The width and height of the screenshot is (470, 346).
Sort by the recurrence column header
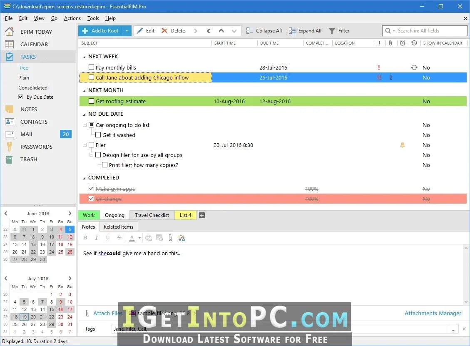pos(414,43)
